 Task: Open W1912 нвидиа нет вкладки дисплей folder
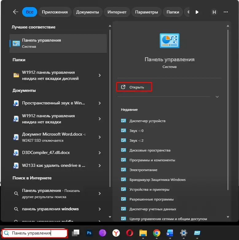pos(50,75)
